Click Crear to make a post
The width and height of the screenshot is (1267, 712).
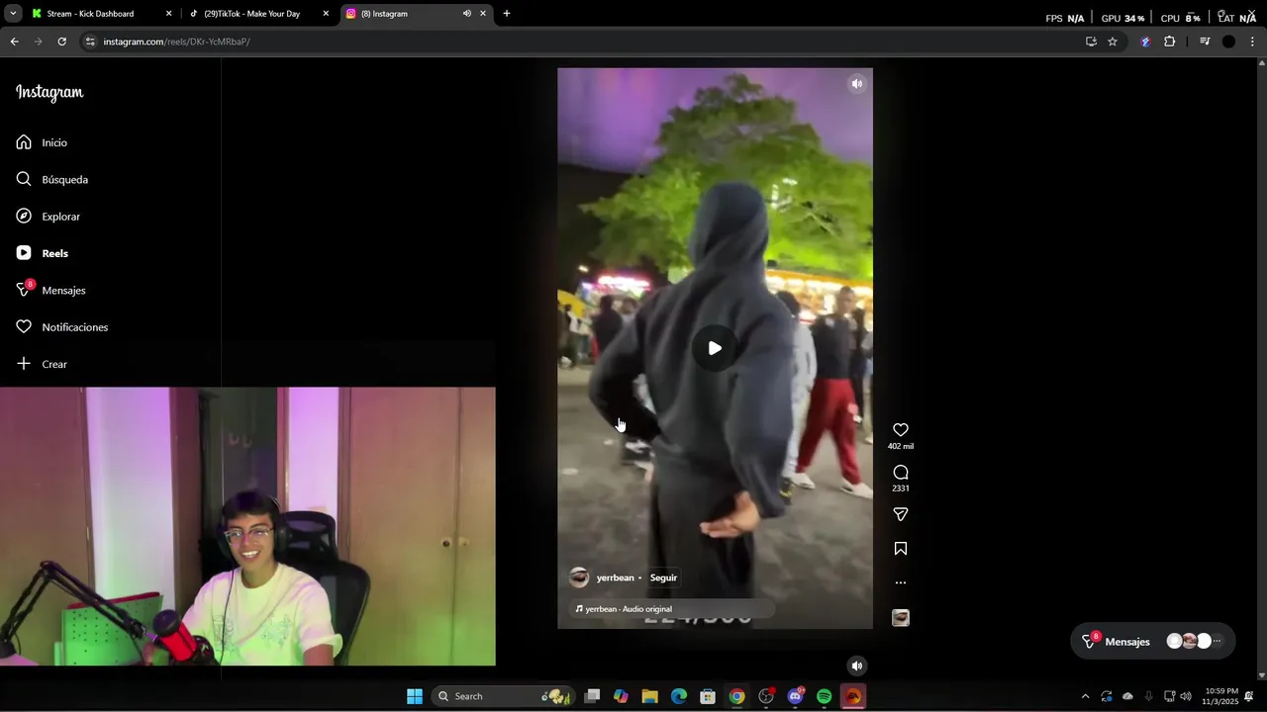point(54,364)
